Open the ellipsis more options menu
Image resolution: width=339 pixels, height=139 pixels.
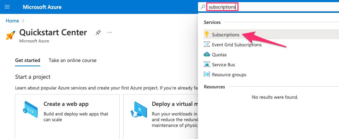[110, 32]
